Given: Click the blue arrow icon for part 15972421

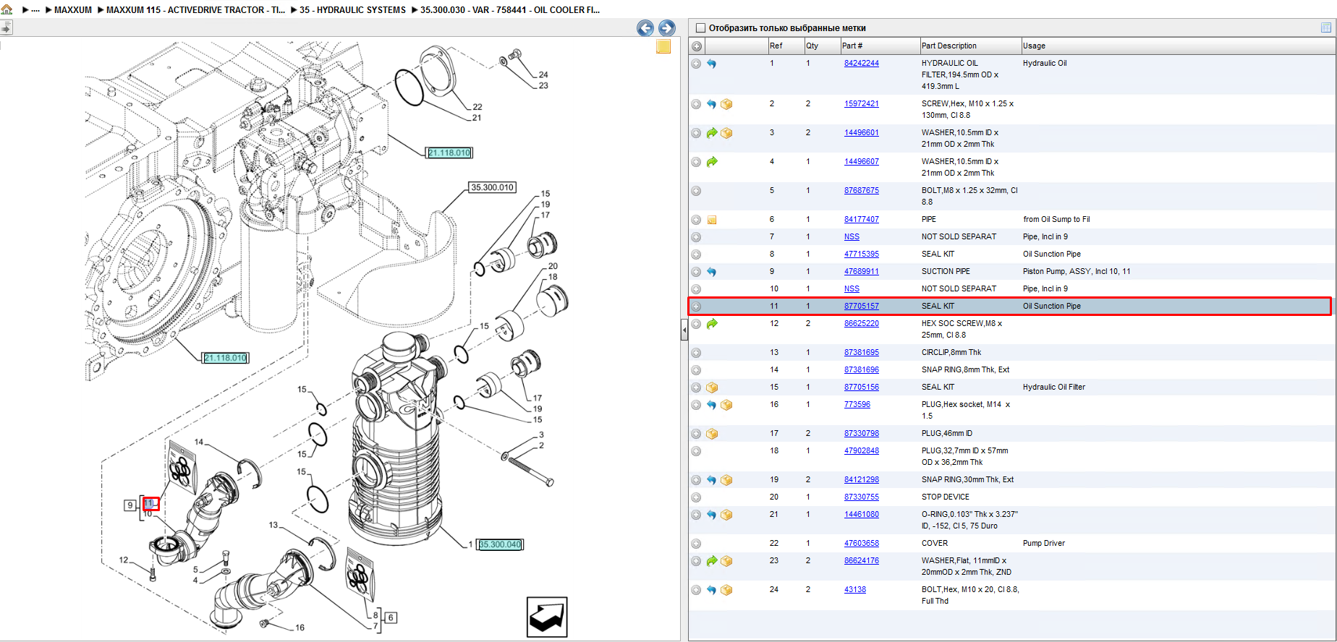Looking at the screenshot, I should coord(712,104).
